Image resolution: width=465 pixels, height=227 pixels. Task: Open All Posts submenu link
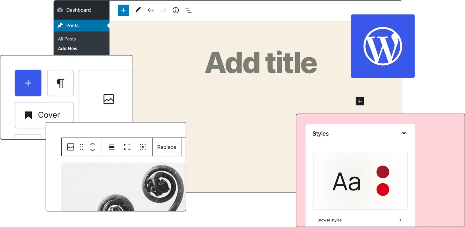click(x=67, y=39)
